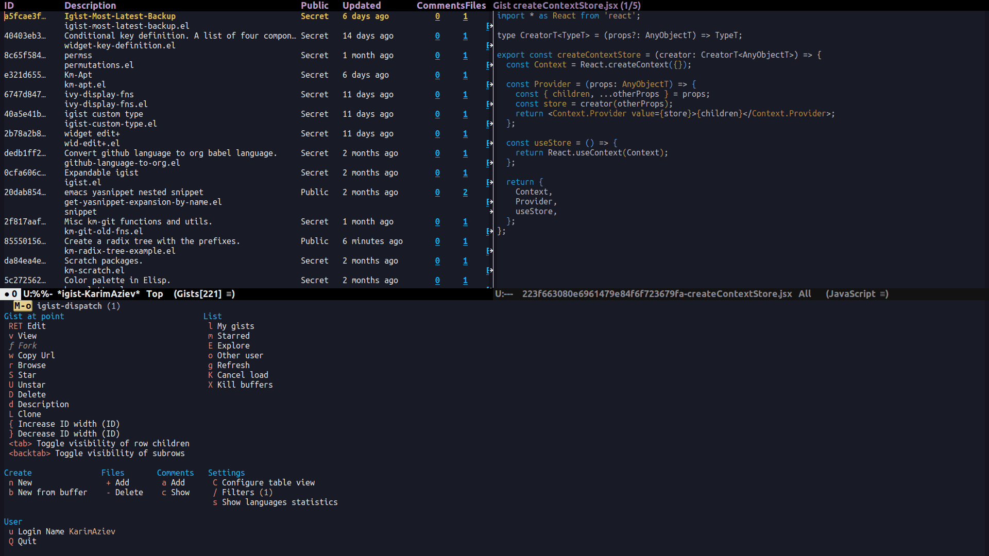989x556 pixels.
Task: Click the } Decrease ID width entry
Action: click(x=64, y=434)
